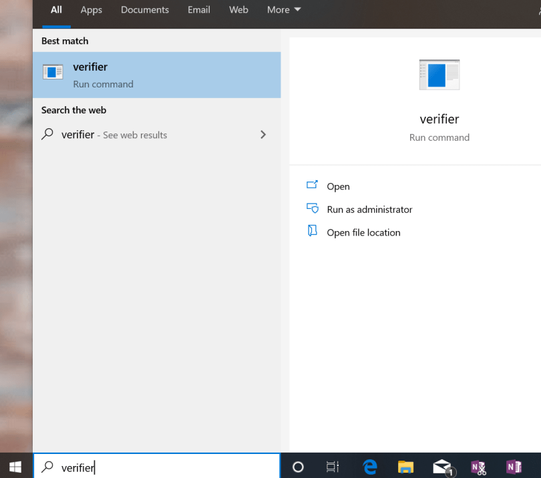The image size is (541, 478).
Task: Open Task View from the taskbar
Action: pos(333,467)
